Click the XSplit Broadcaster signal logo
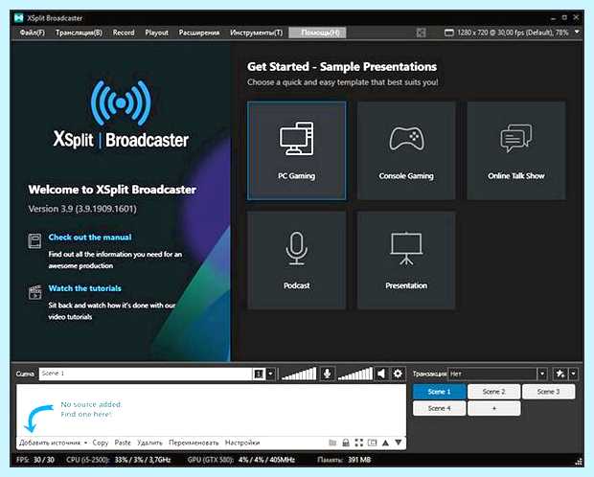This screenshot has width=594, height=477. click(121, 102)
